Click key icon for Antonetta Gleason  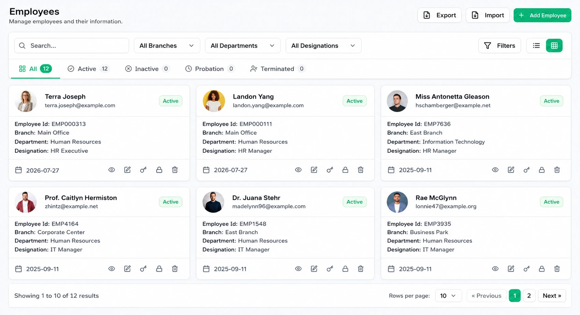pyautogui.click(x=527, y=170)
